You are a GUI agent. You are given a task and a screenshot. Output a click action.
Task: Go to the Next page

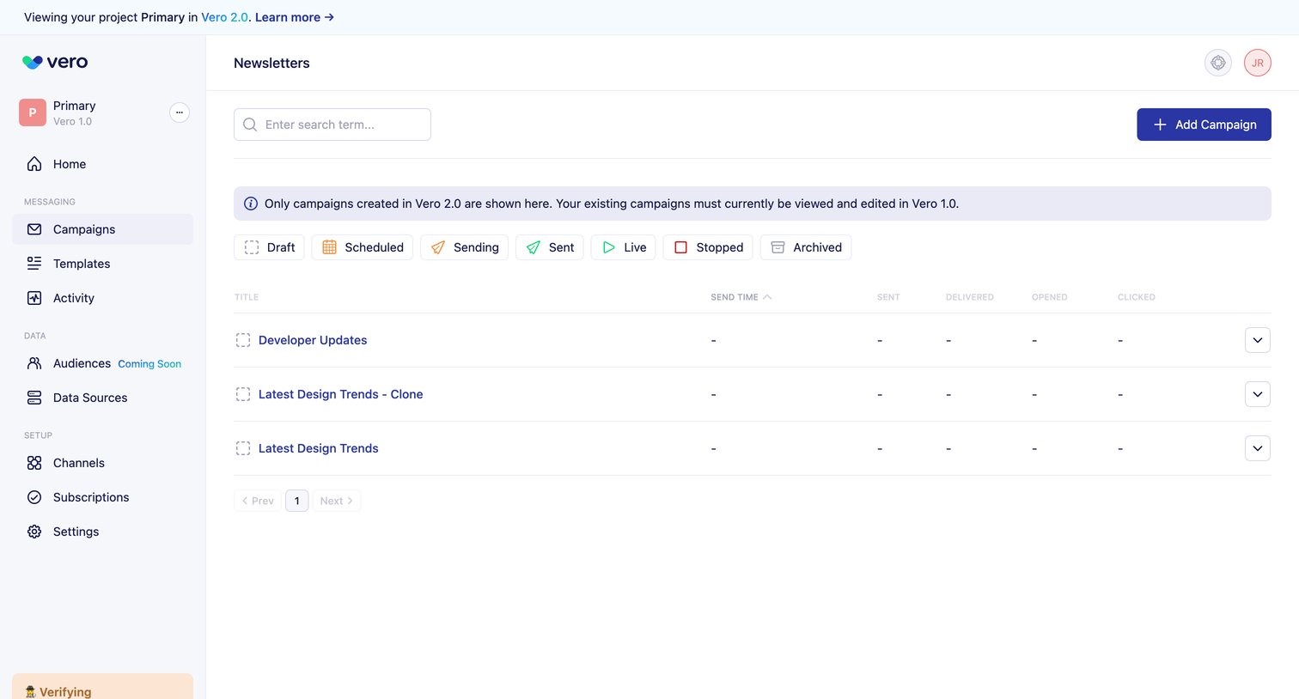[x=337, y=501]
